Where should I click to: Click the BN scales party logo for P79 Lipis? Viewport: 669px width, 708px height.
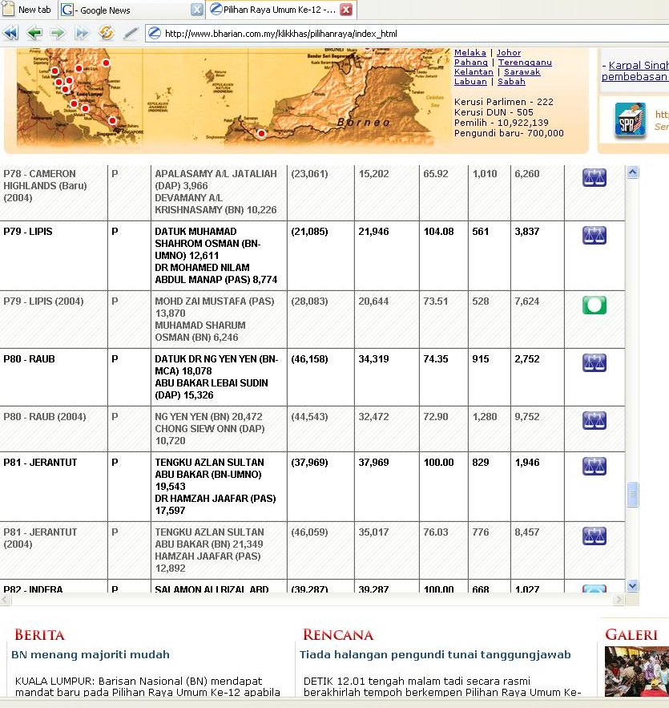(x=594, y=235)
